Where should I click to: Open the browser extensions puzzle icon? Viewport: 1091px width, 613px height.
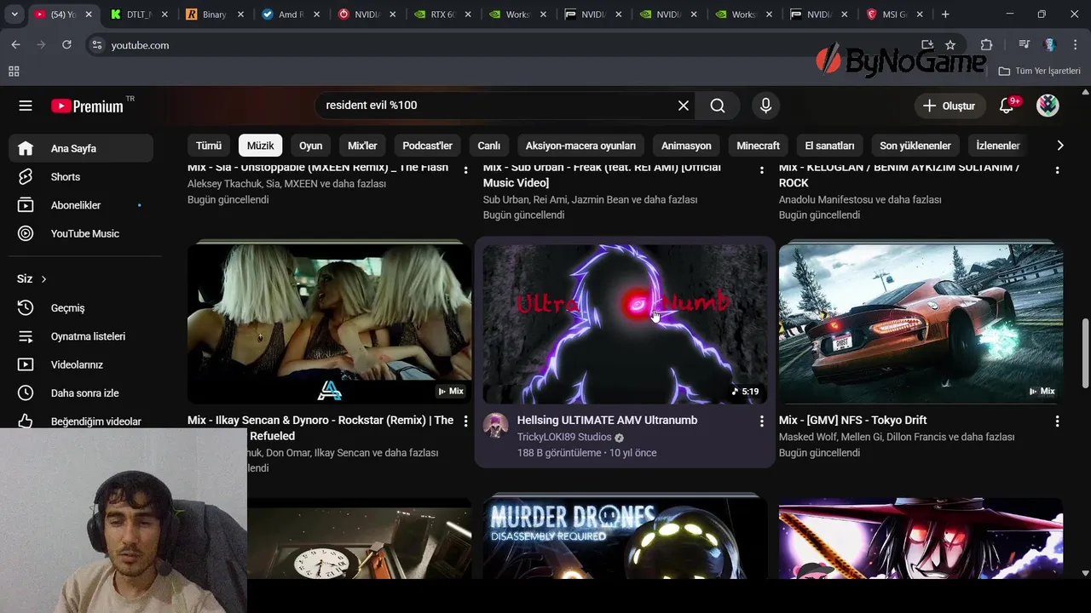[x=986, y=45]
